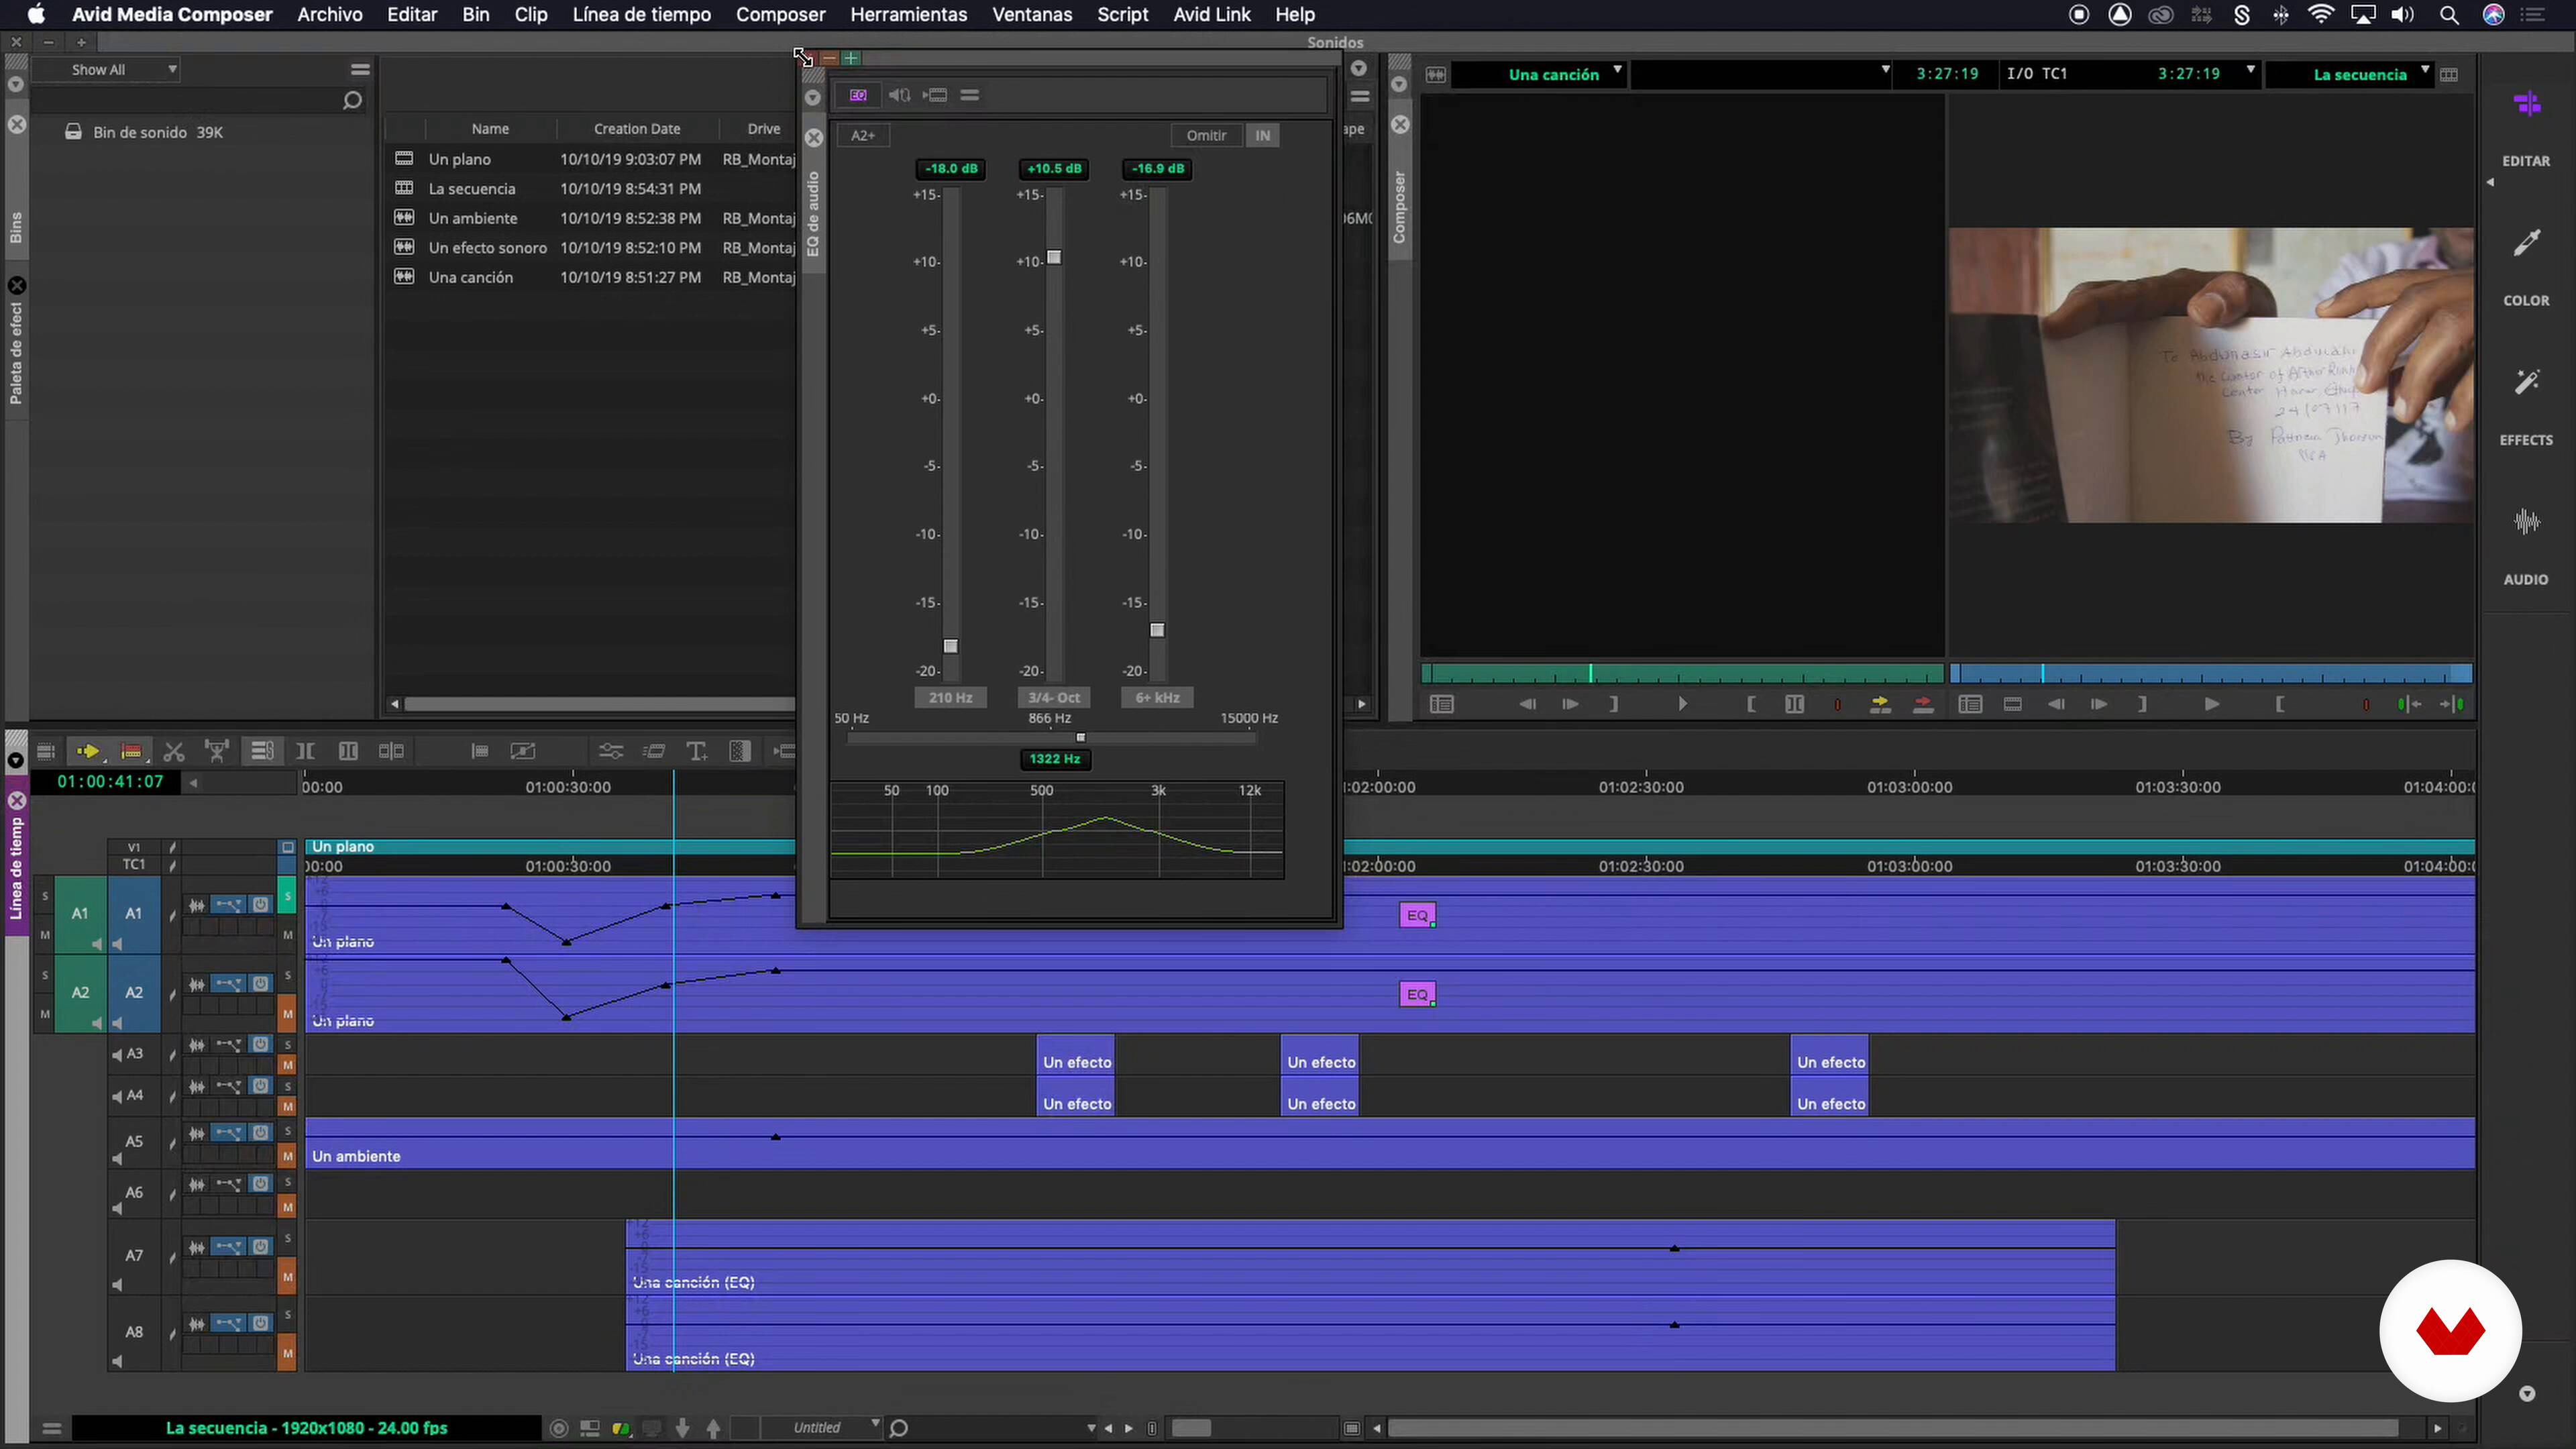
Task: Click the 210 Hz low shelf button
Action: (950, 697)
